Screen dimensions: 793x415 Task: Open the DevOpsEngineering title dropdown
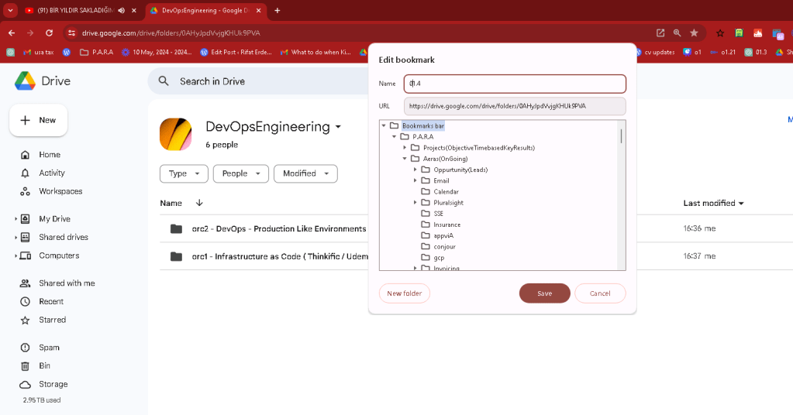pos(338,127)
